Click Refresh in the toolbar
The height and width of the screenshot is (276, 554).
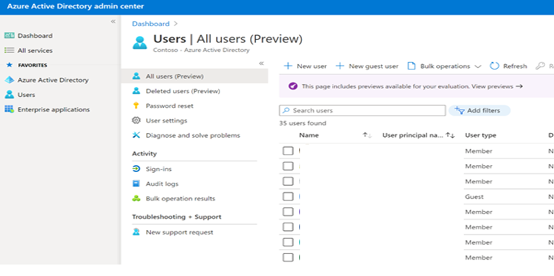(508, 66)
